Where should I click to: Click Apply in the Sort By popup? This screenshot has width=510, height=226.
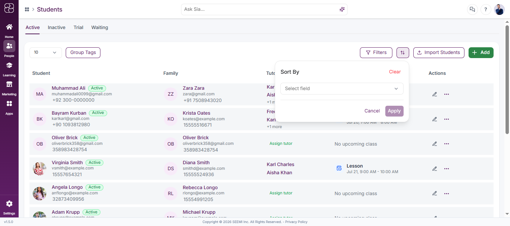pos(394,111)
